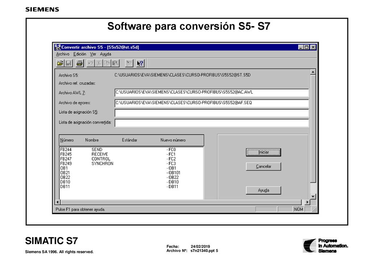The height and width of the screenshot is (256, 371).
Task: Click the S5 application icon in title bar
Action: click(x=58, y=47)
